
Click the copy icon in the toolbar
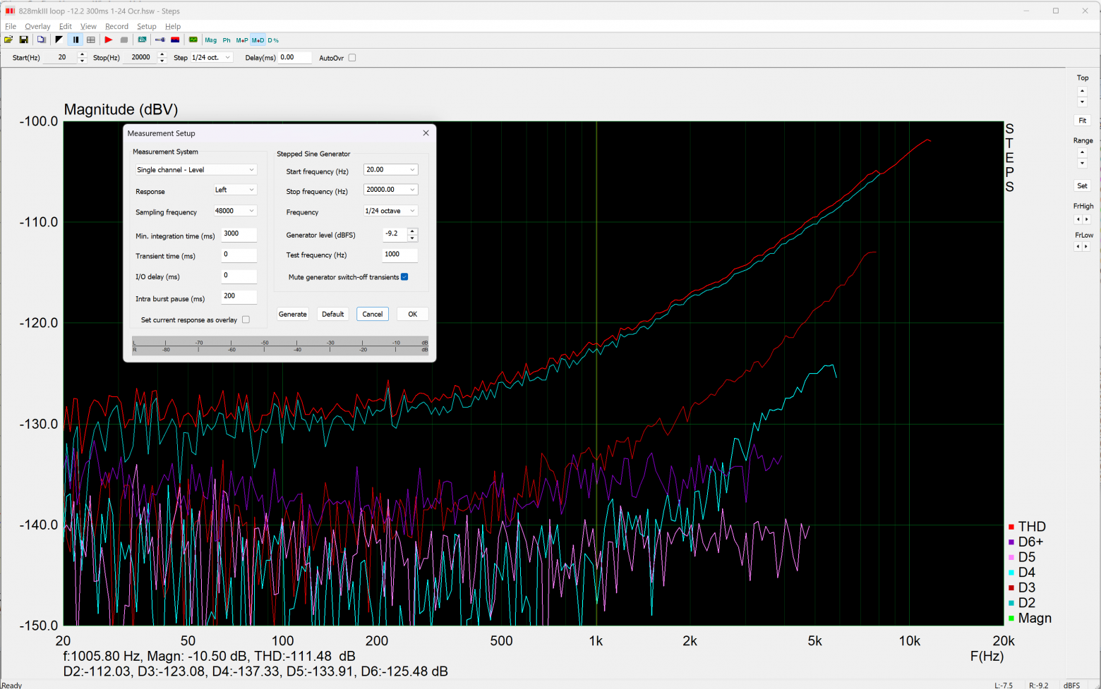coord(42,40)
